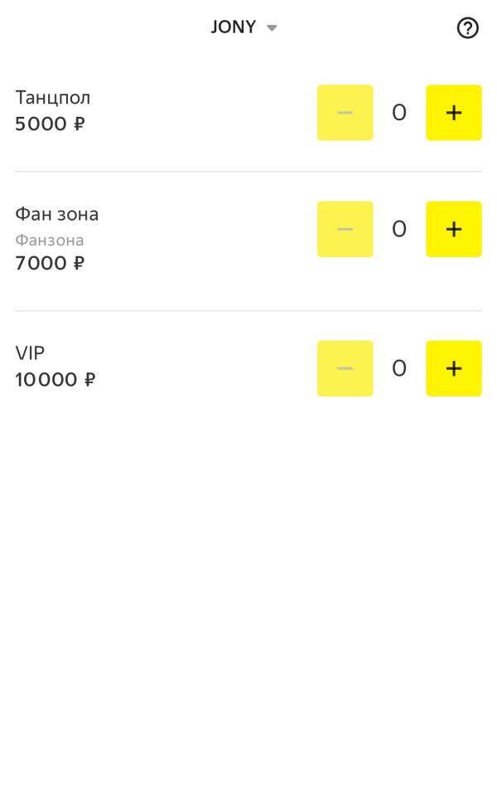
Task: Decrease Фан зона ticket count
Action: [345, 229]
